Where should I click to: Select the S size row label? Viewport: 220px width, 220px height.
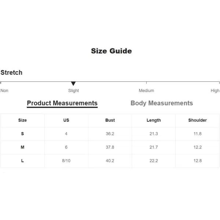pos(22,134)
